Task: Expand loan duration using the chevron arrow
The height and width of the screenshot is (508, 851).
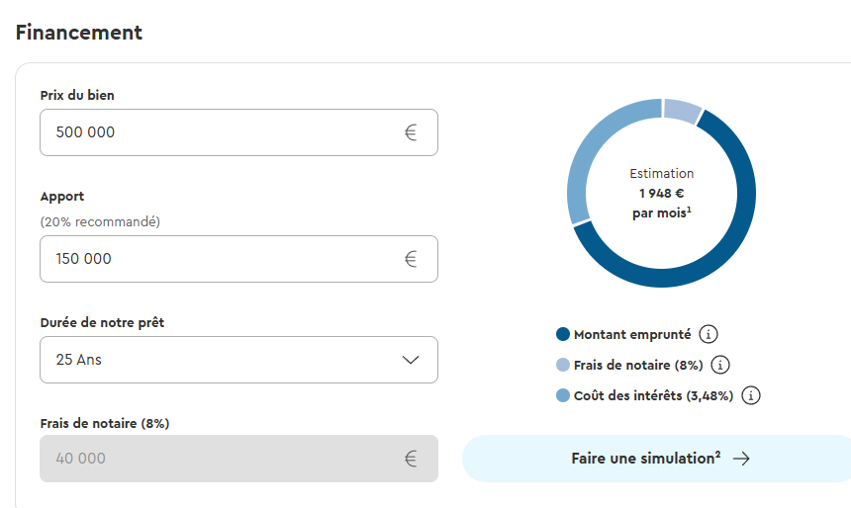Action: pos(412,360)
